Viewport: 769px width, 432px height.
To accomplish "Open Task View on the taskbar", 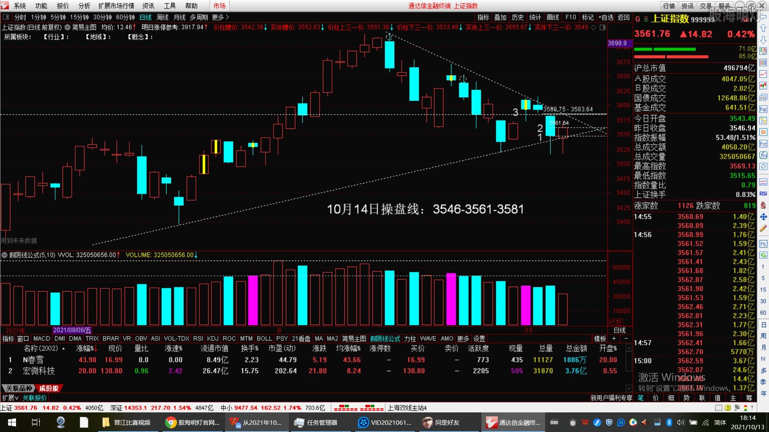I will pos(36,422).
